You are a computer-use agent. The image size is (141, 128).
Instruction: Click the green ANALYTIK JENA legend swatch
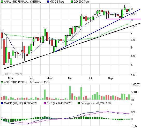[x=2, y=2]
